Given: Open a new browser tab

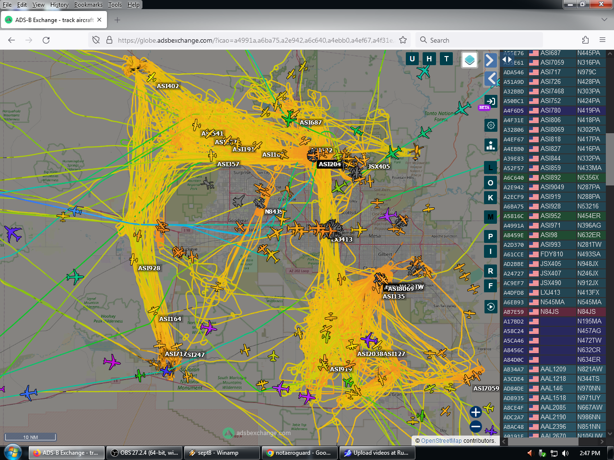Looking at the screenshot, I should 118,20.
